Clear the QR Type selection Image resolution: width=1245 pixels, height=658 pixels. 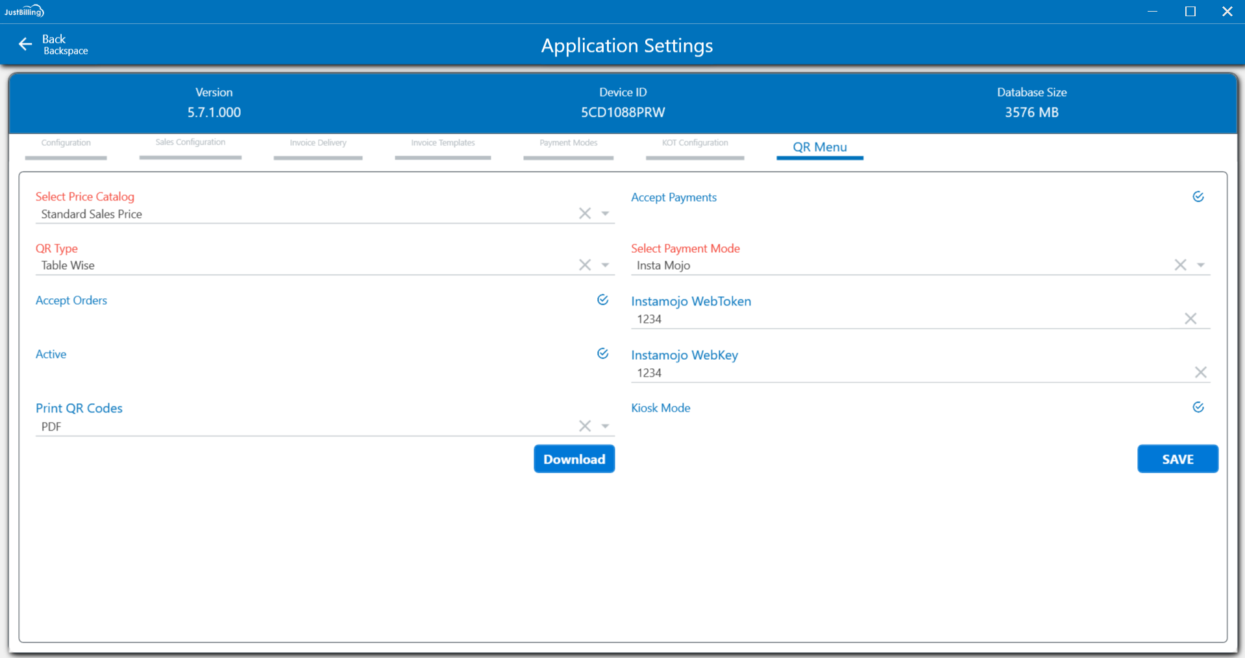pyautogui.click(x=585, y=264)
